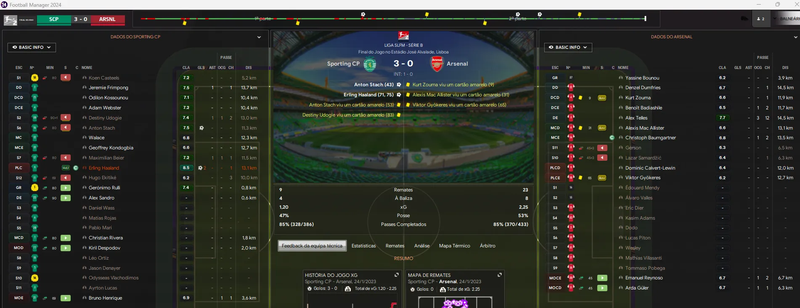Open Sporting CP Basic Info view dropdown
Viewport: 800px width, 308px height.
point(32,48)
